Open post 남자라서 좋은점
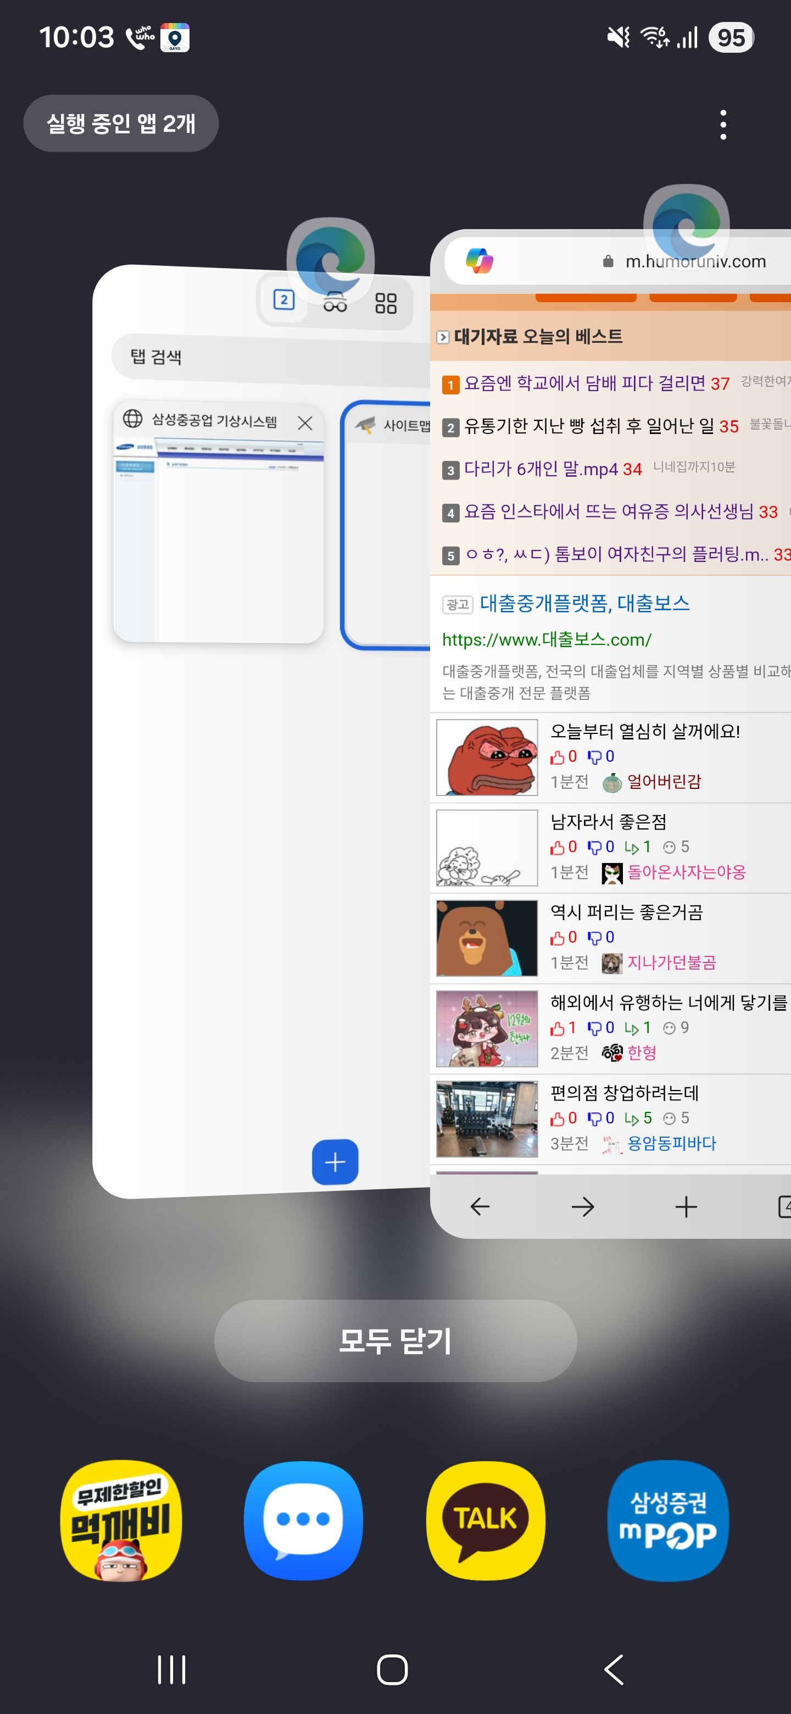 pyautogui.click(x=608, y=822)
